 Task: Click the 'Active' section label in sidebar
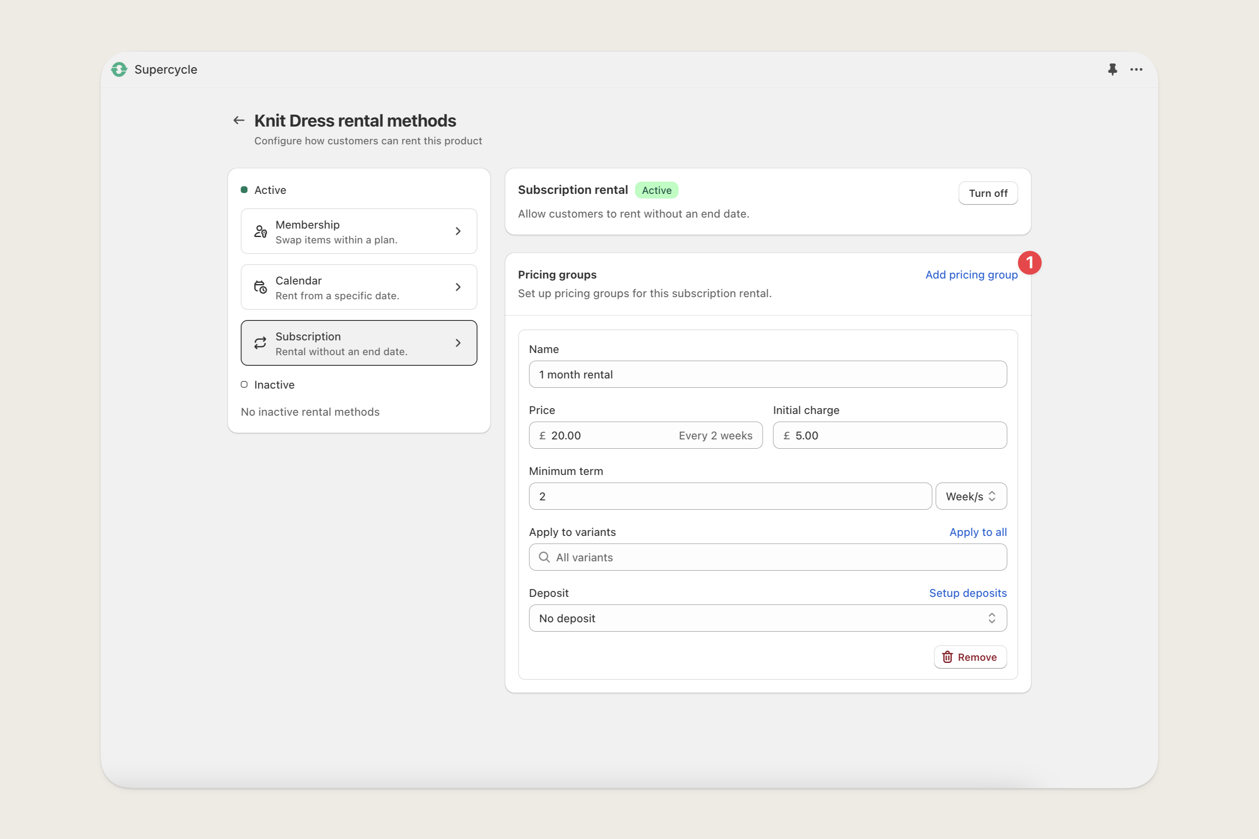point(270,190)
